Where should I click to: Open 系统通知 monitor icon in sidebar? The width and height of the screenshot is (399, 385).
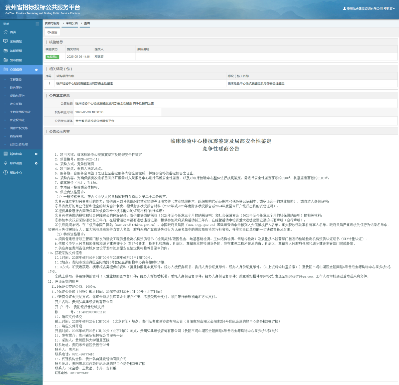5,42
